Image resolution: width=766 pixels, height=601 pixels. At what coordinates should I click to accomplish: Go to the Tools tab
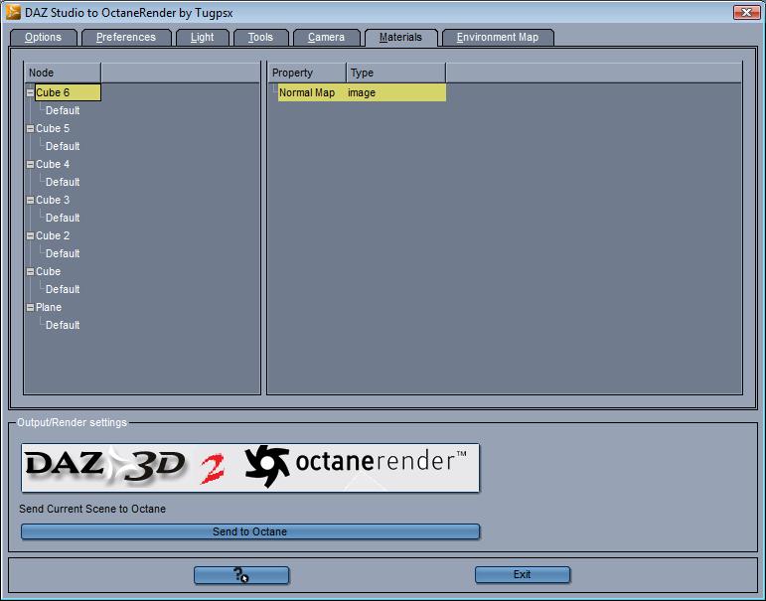pos(261,37)
